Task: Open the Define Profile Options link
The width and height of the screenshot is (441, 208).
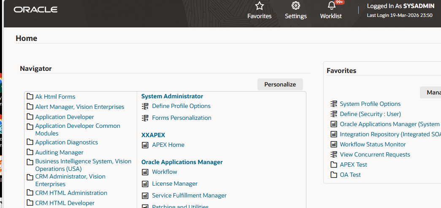Action: pos(181,106)
